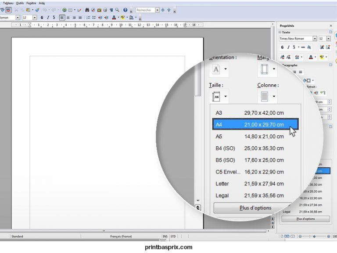337x253 pixels.
Task: Click Français (France) language in status bar
Action: [x=121, y=236]
